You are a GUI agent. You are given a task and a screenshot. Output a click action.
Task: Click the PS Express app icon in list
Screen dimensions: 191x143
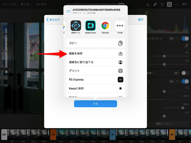tap(121, 80)
